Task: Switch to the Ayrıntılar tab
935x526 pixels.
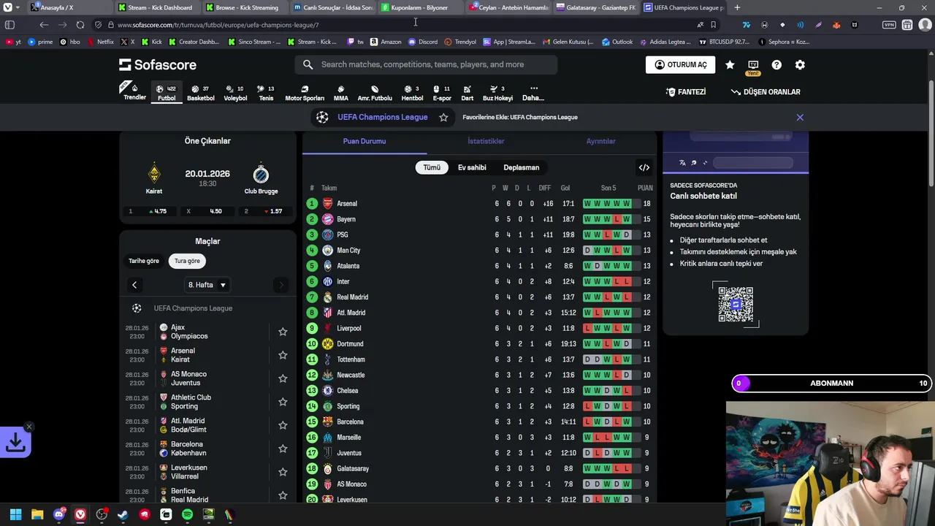Action: (x=600, y=141)
